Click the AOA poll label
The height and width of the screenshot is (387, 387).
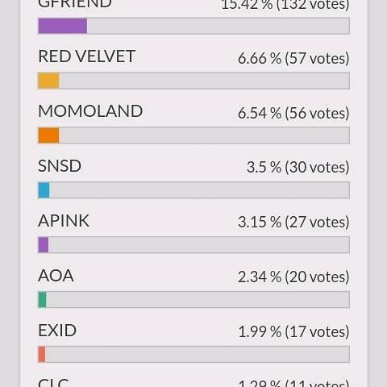click(x=56, y=276)
